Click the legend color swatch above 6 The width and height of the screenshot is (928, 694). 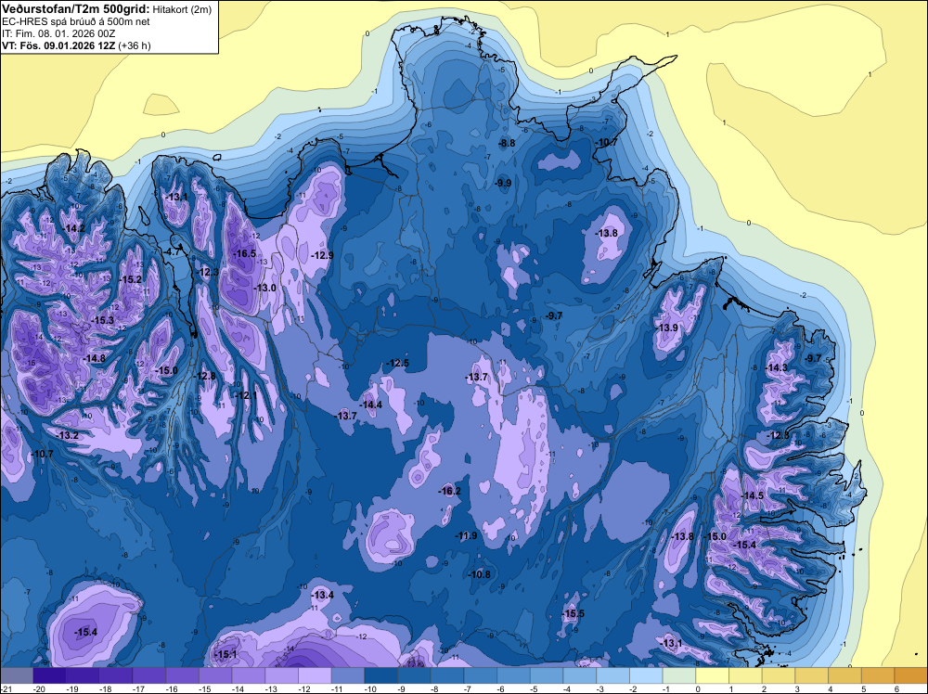[x=911, y=675]
